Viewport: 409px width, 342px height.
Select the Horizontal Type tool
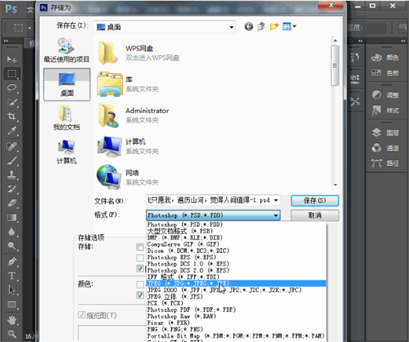[x=12, y=276]
